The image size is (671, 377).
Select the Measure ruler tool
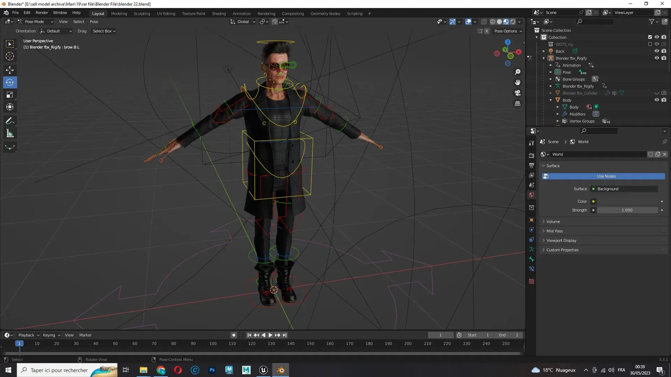point(10,134)
